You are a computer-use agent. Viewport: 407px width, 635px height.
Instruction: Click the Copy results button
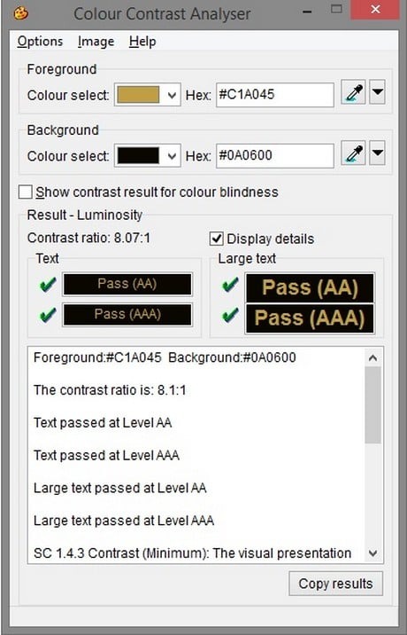tap(335, 584)
